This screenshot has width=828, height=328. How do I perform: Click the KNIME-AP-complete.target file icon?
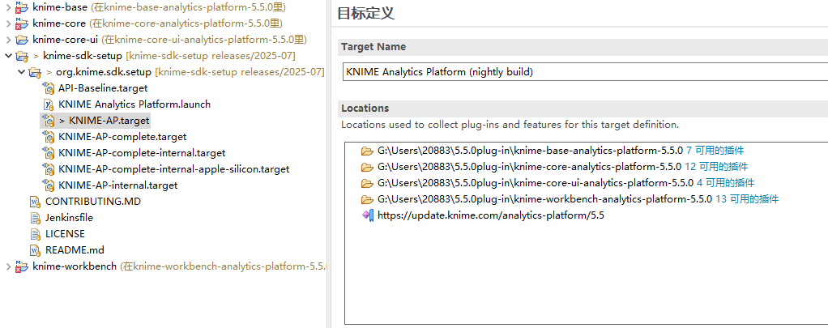point(49,137)
